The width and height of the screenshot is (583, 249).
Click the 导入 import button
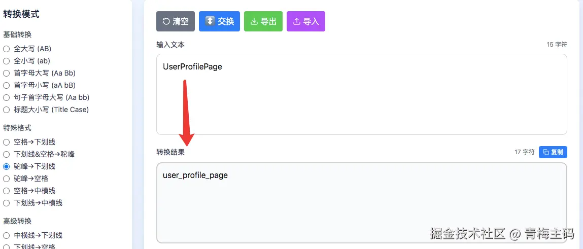306,21
